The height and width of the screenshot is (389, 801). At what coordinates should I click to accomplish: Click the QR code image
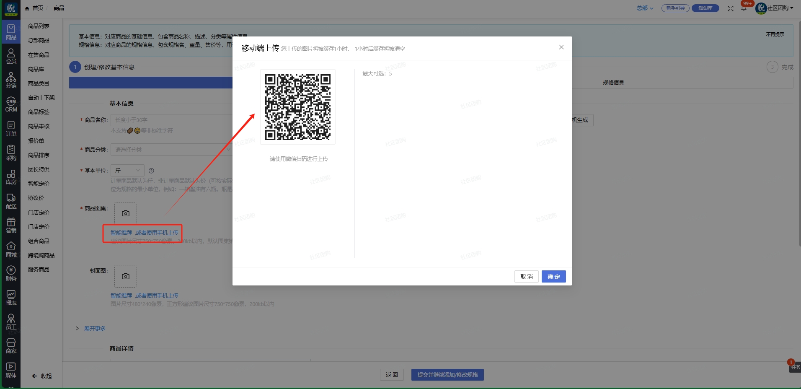tap(298, 107)
